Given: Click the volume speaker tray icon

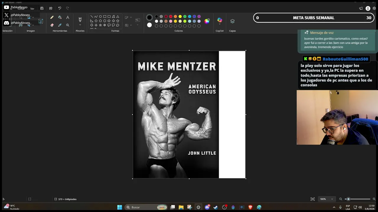Looking at the screenshot, I should point(360,207).
